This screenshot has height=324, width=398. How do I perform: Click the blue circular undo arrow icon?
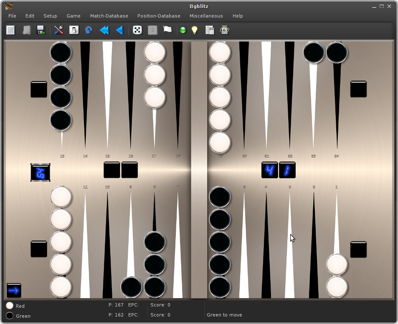coord(89,30)
